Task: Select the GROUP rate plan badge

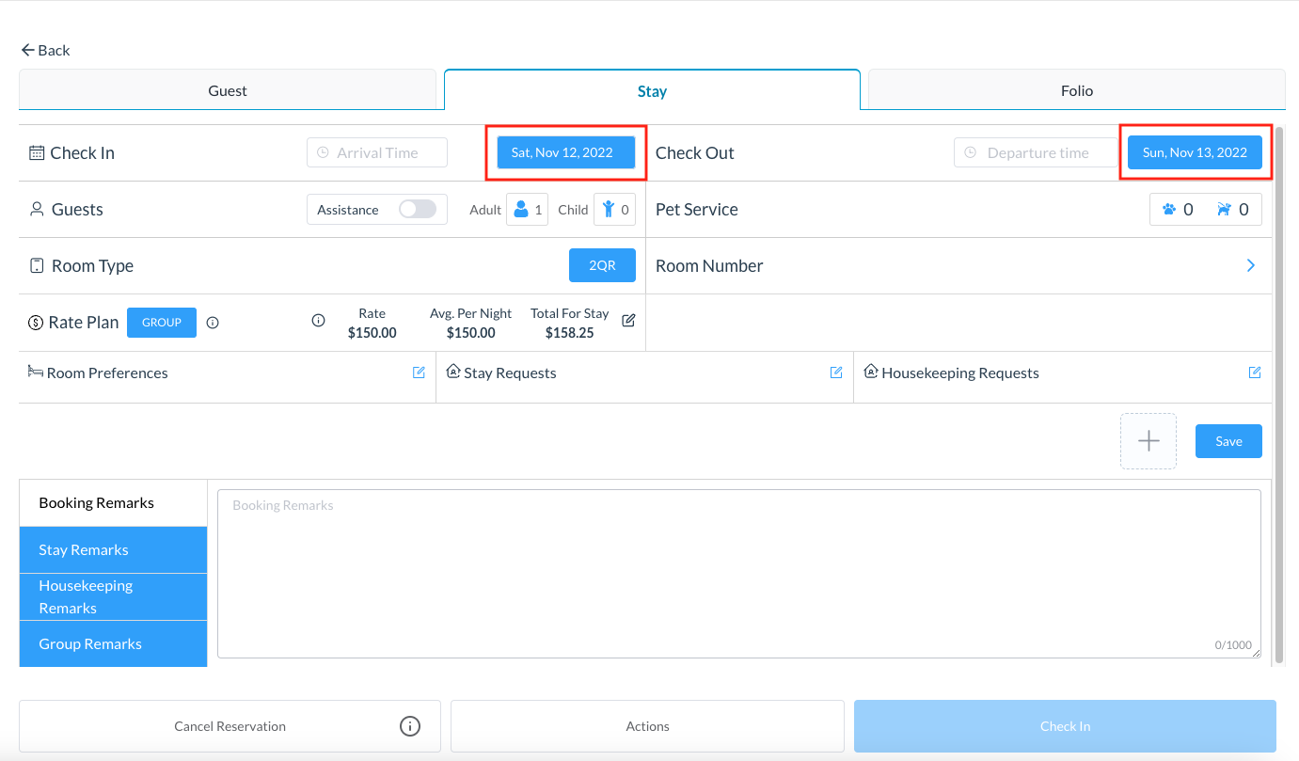Action: click(161, 322)
